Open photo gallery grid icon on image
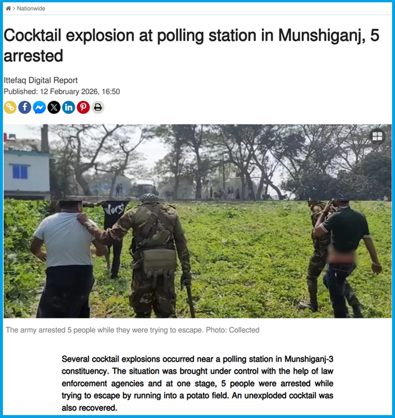 point(378,136)
